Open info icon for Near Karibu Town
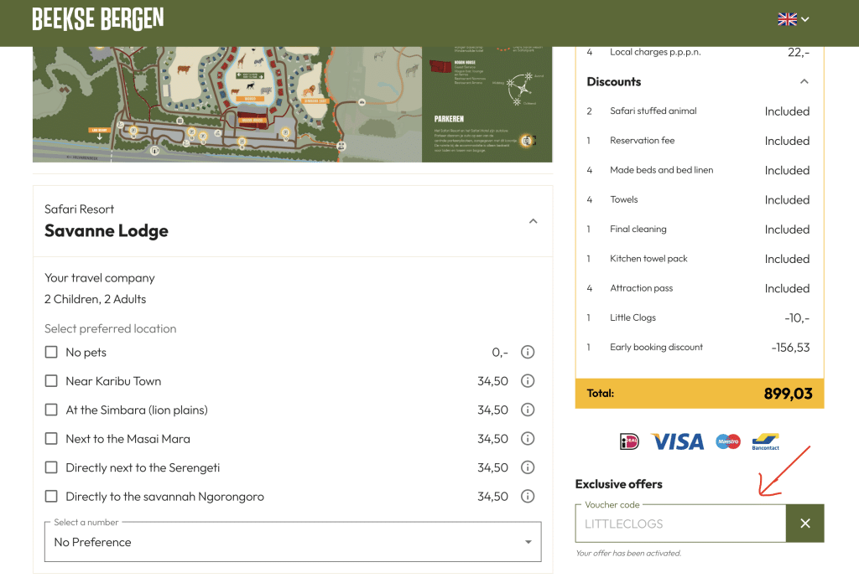 528,381
